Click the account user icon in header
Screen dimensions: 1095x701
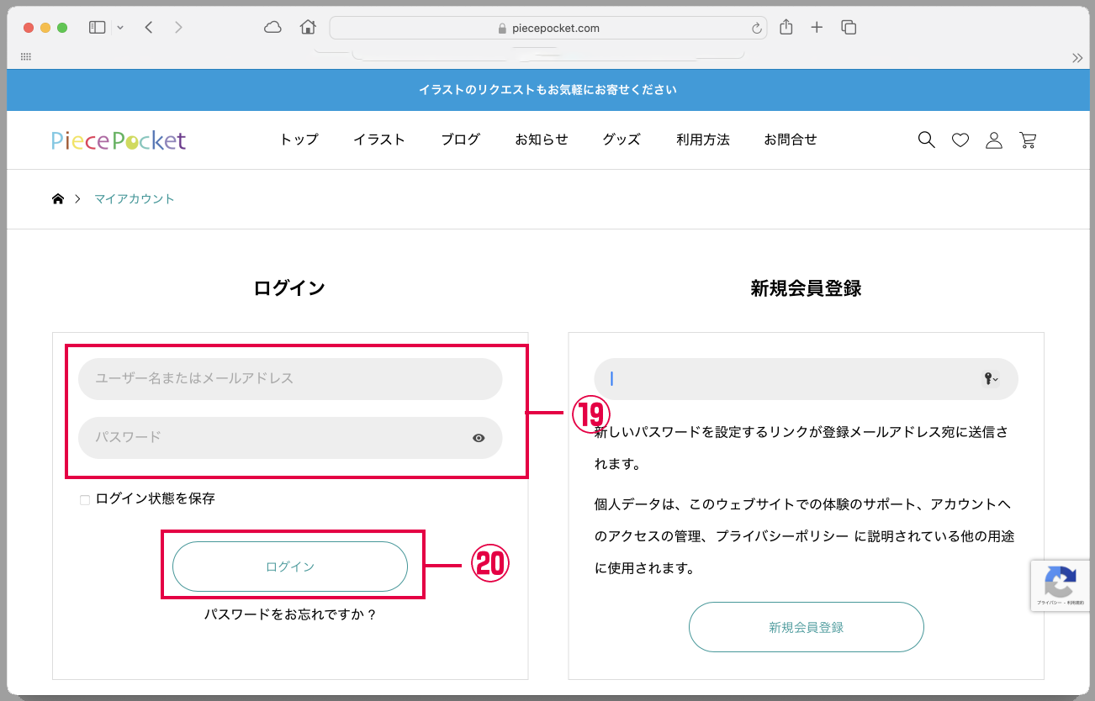point(993,140)
